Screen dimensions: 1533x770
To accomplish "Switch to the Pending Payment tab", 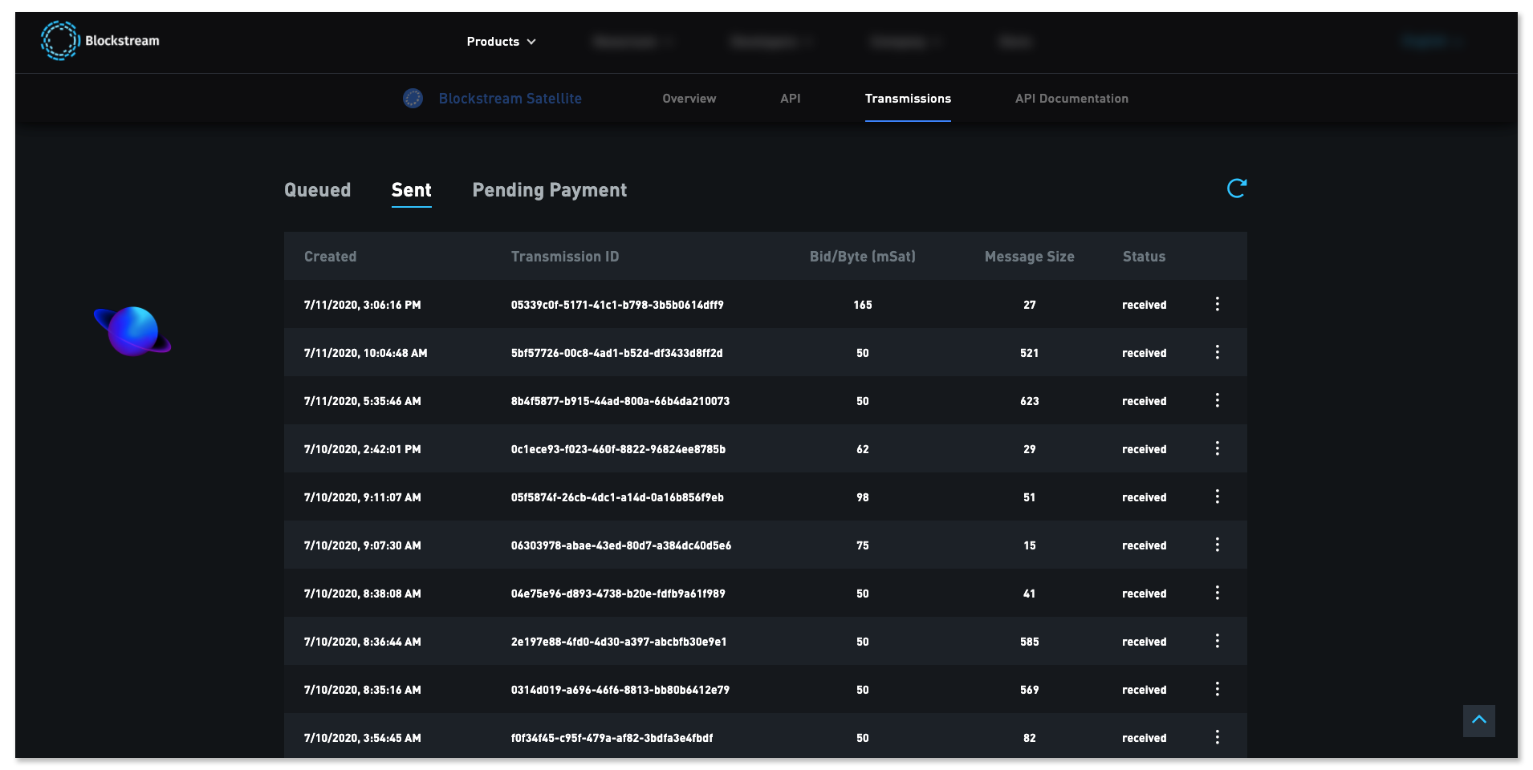I will tap(549, 190).
